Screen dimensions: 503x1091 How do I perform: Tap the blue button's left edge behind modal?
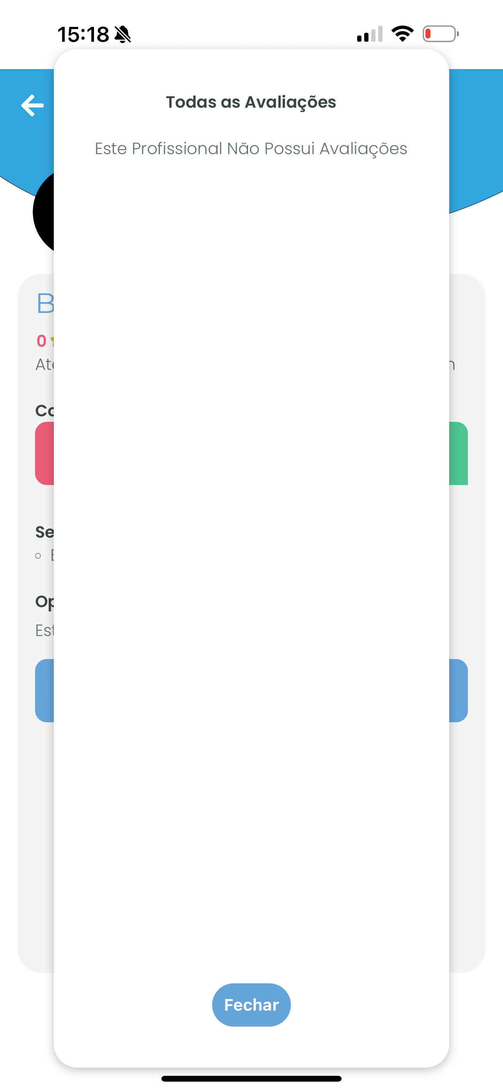pos(44,690)
